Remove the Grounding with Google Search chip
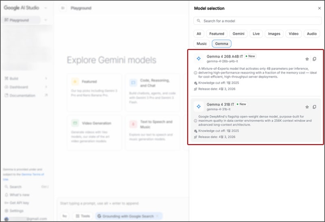 [157, 216]
